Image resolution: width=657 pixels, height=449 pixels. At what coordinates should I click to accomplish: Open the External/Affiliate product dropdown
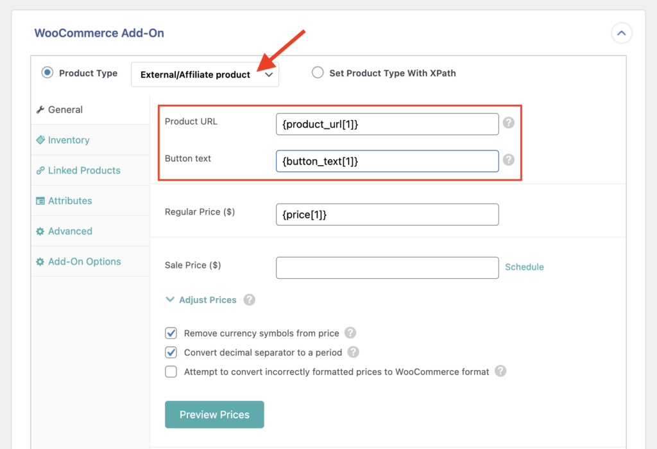(x=205, y=75)
